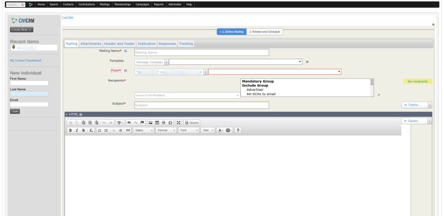Viewport: 444px width, 216px height.
Task: Open My Contact Dashboard link
Action: coord(26,60)
